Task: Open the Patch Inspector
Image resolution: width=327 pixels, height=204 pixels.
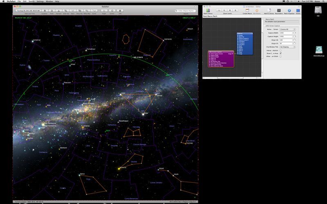Action: (289, 10)
